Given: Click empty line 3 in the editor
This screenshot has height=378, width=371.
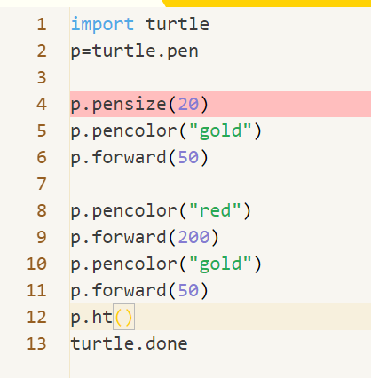Looking at the screenshot, I should point(220,77).
